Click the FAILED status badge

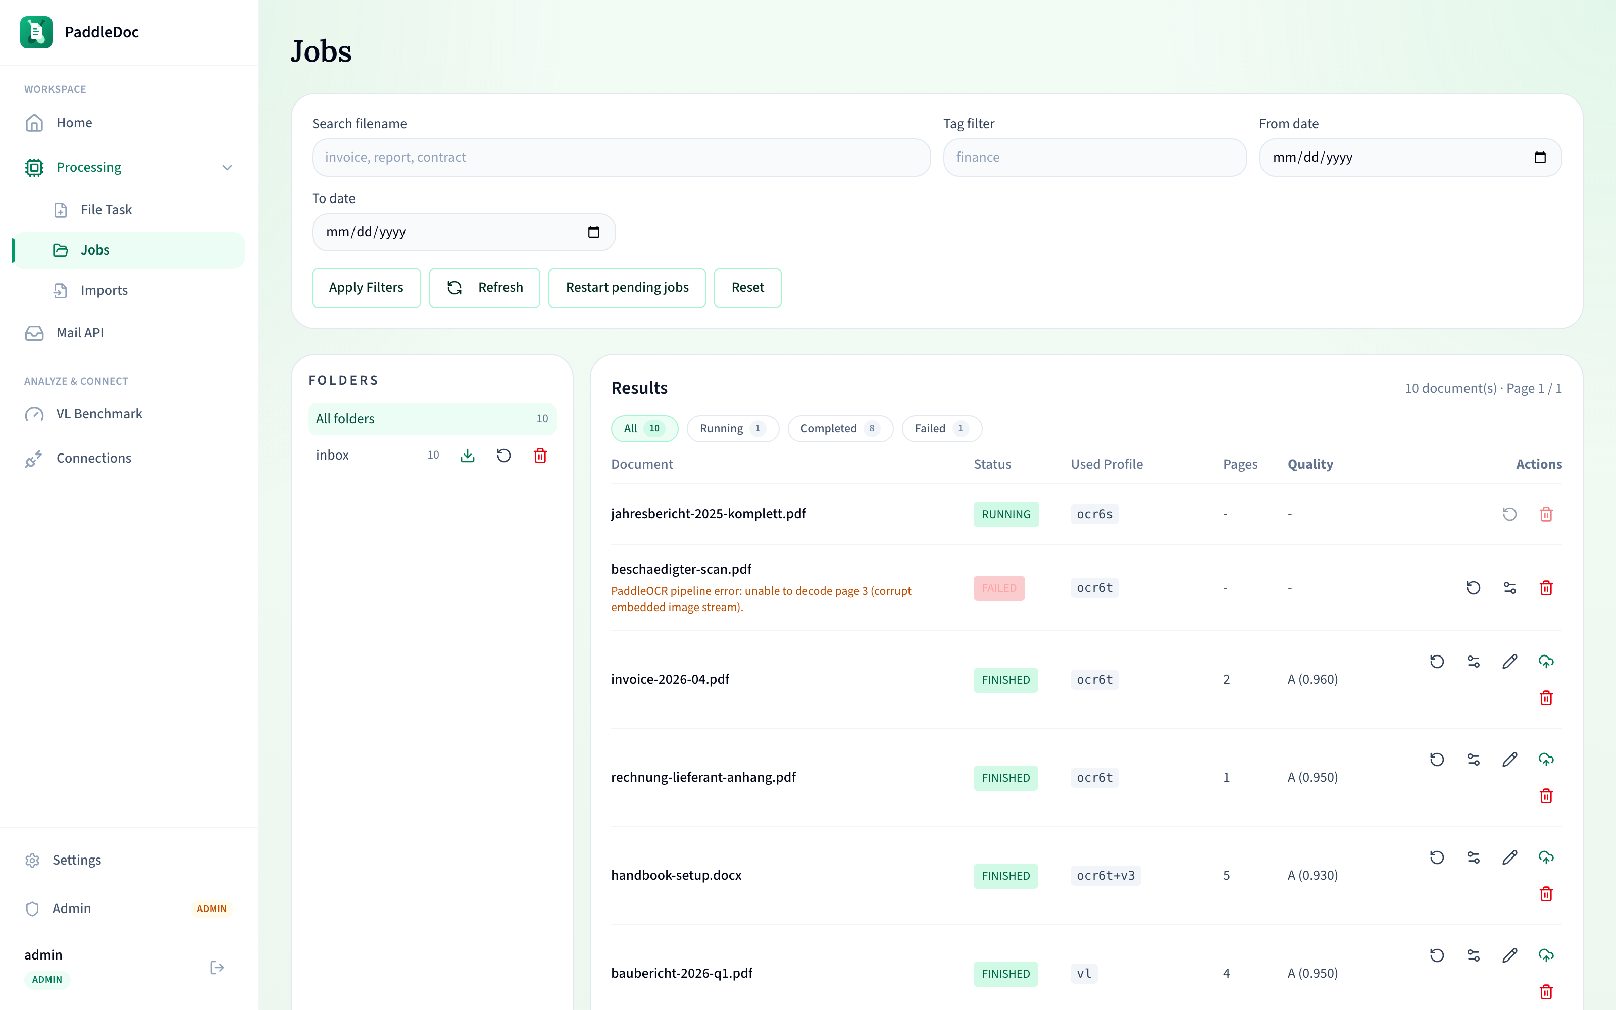999,588
